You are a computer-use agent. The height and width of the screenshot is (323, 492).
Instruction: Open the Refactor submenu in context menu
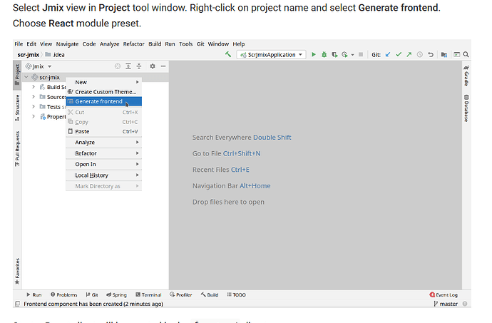click(104, 153)
